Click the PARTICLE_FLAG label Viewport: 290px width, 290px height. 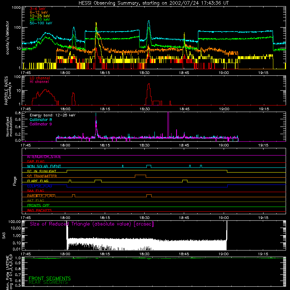pyautogui.click(x=41, y=196)
